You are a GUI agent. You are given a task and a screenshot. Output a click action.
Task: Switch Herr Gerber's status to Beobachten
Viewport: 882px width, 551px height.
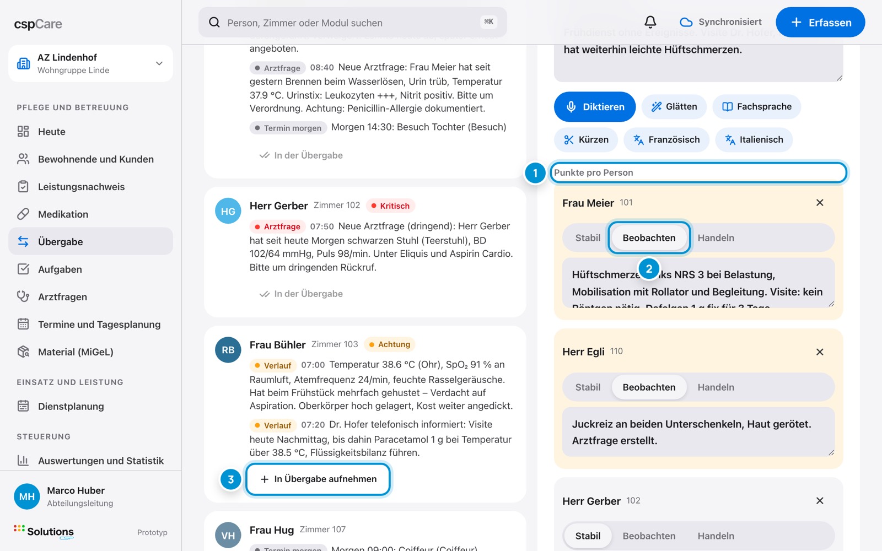tap(649, 536)
